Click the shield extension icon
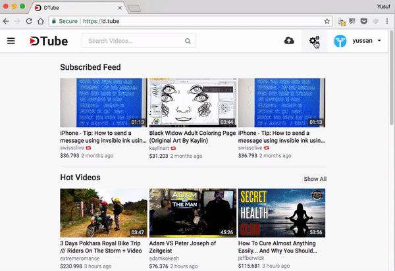Screen dimensions: 395x271 point(375,21)
